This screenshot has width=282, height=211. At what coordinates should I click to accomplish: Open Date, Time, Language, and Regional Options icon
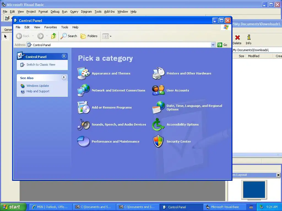158,107
